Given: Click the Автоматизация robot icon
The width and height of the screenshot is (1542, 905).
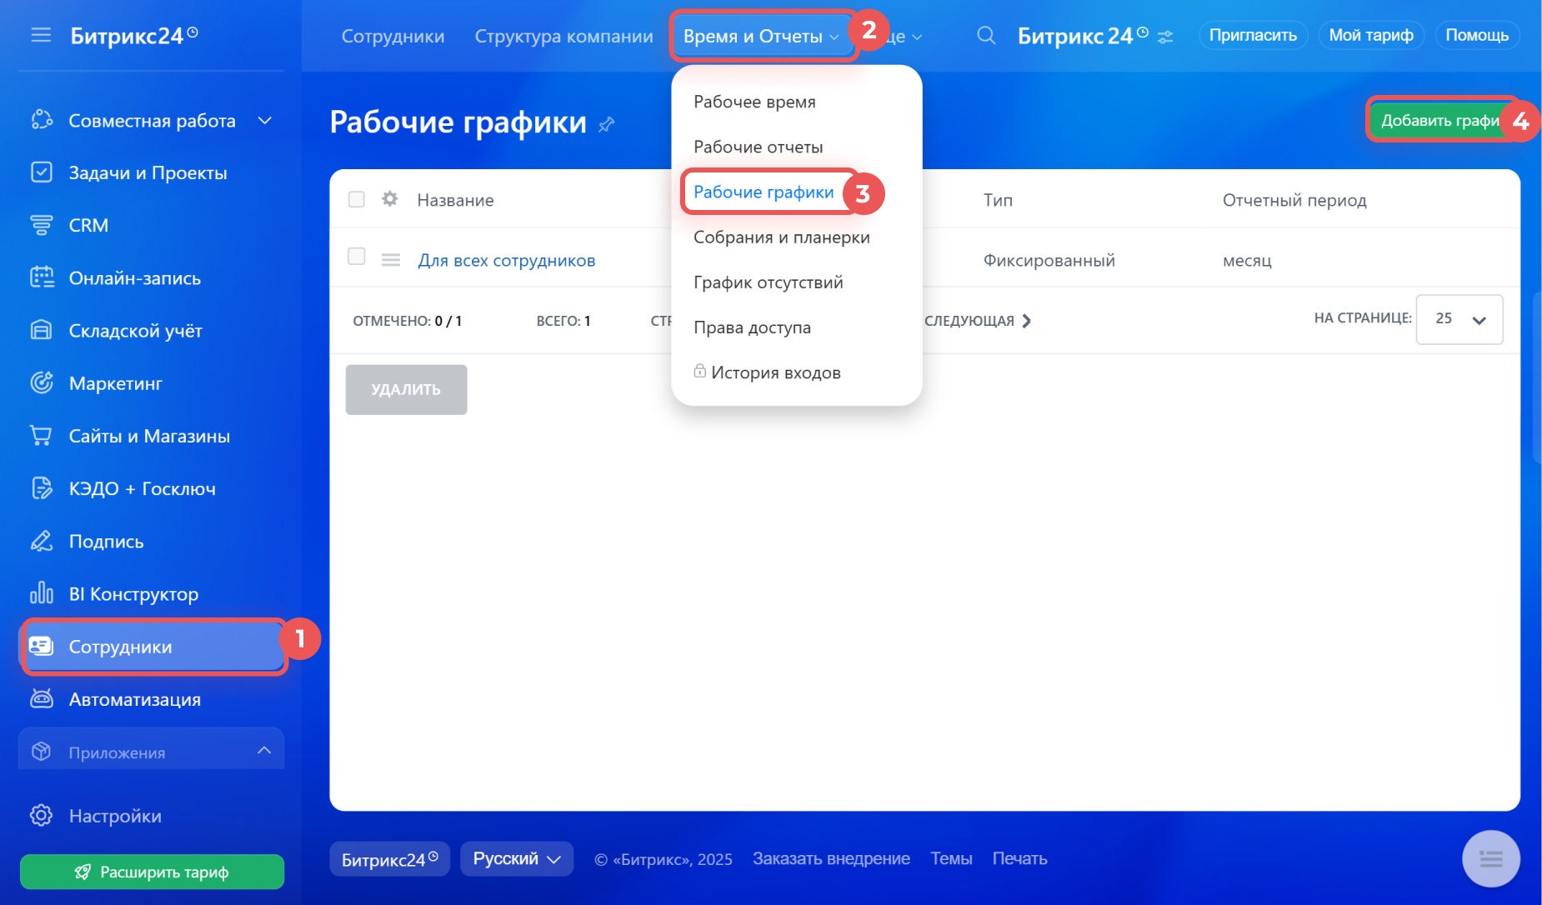Looking at the screenshot, I should pyautogui.click(x=42, y=698).
